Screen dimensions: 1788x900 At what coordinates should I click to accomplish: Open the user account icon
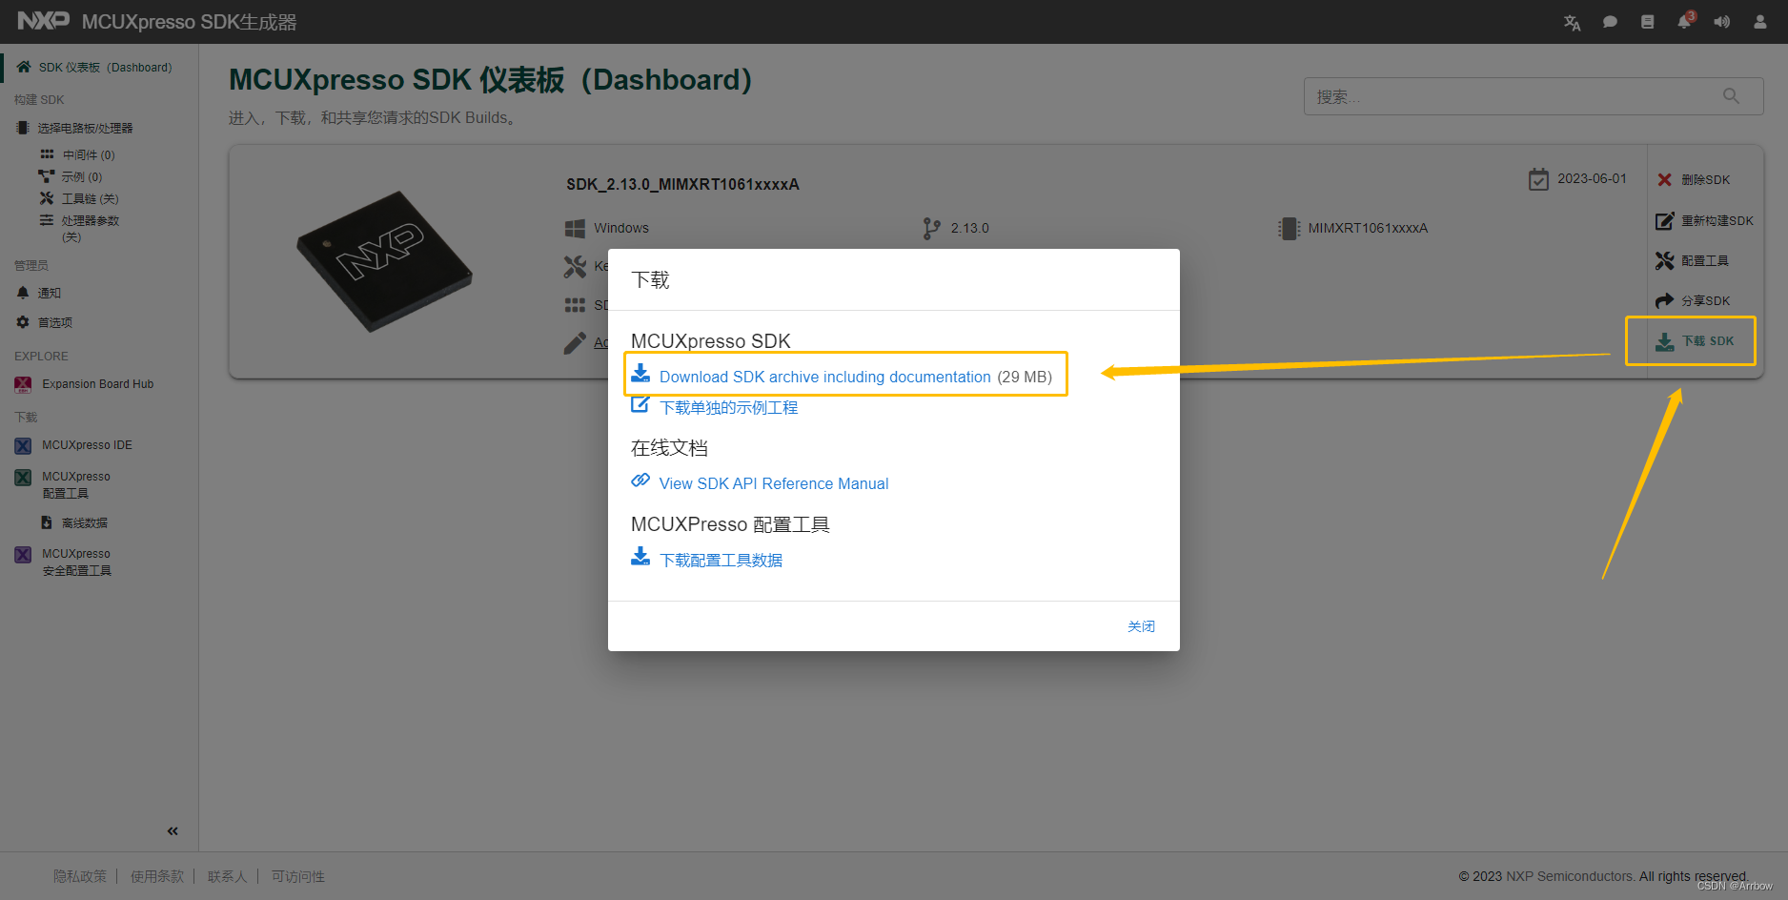click(1760, 22)
